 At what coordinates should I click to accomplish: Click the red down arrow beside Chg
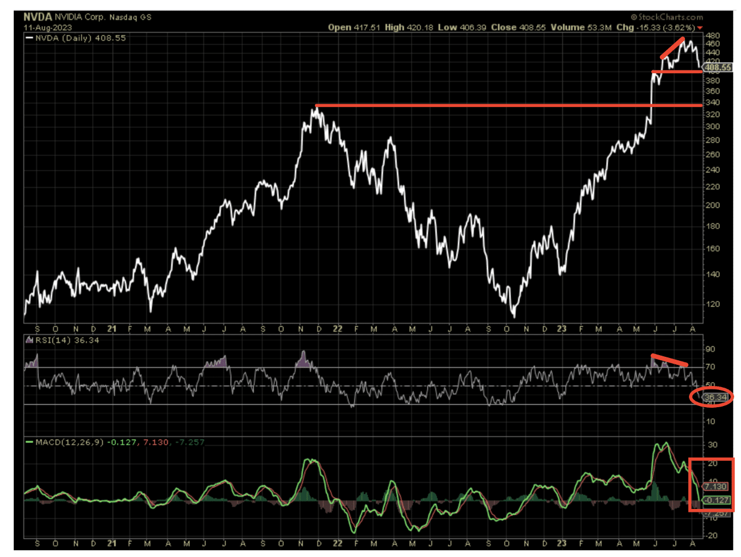tap(700, 27)
